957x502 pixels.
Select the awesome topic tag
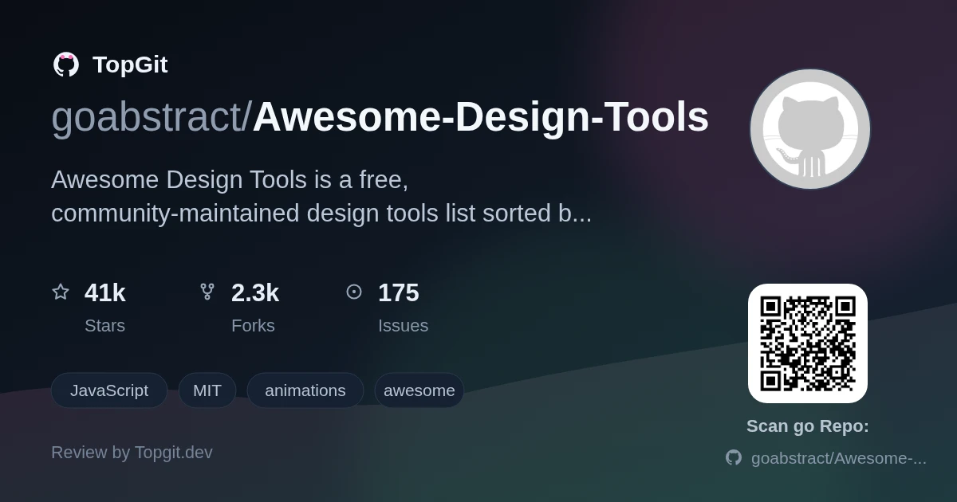point(419,390)
